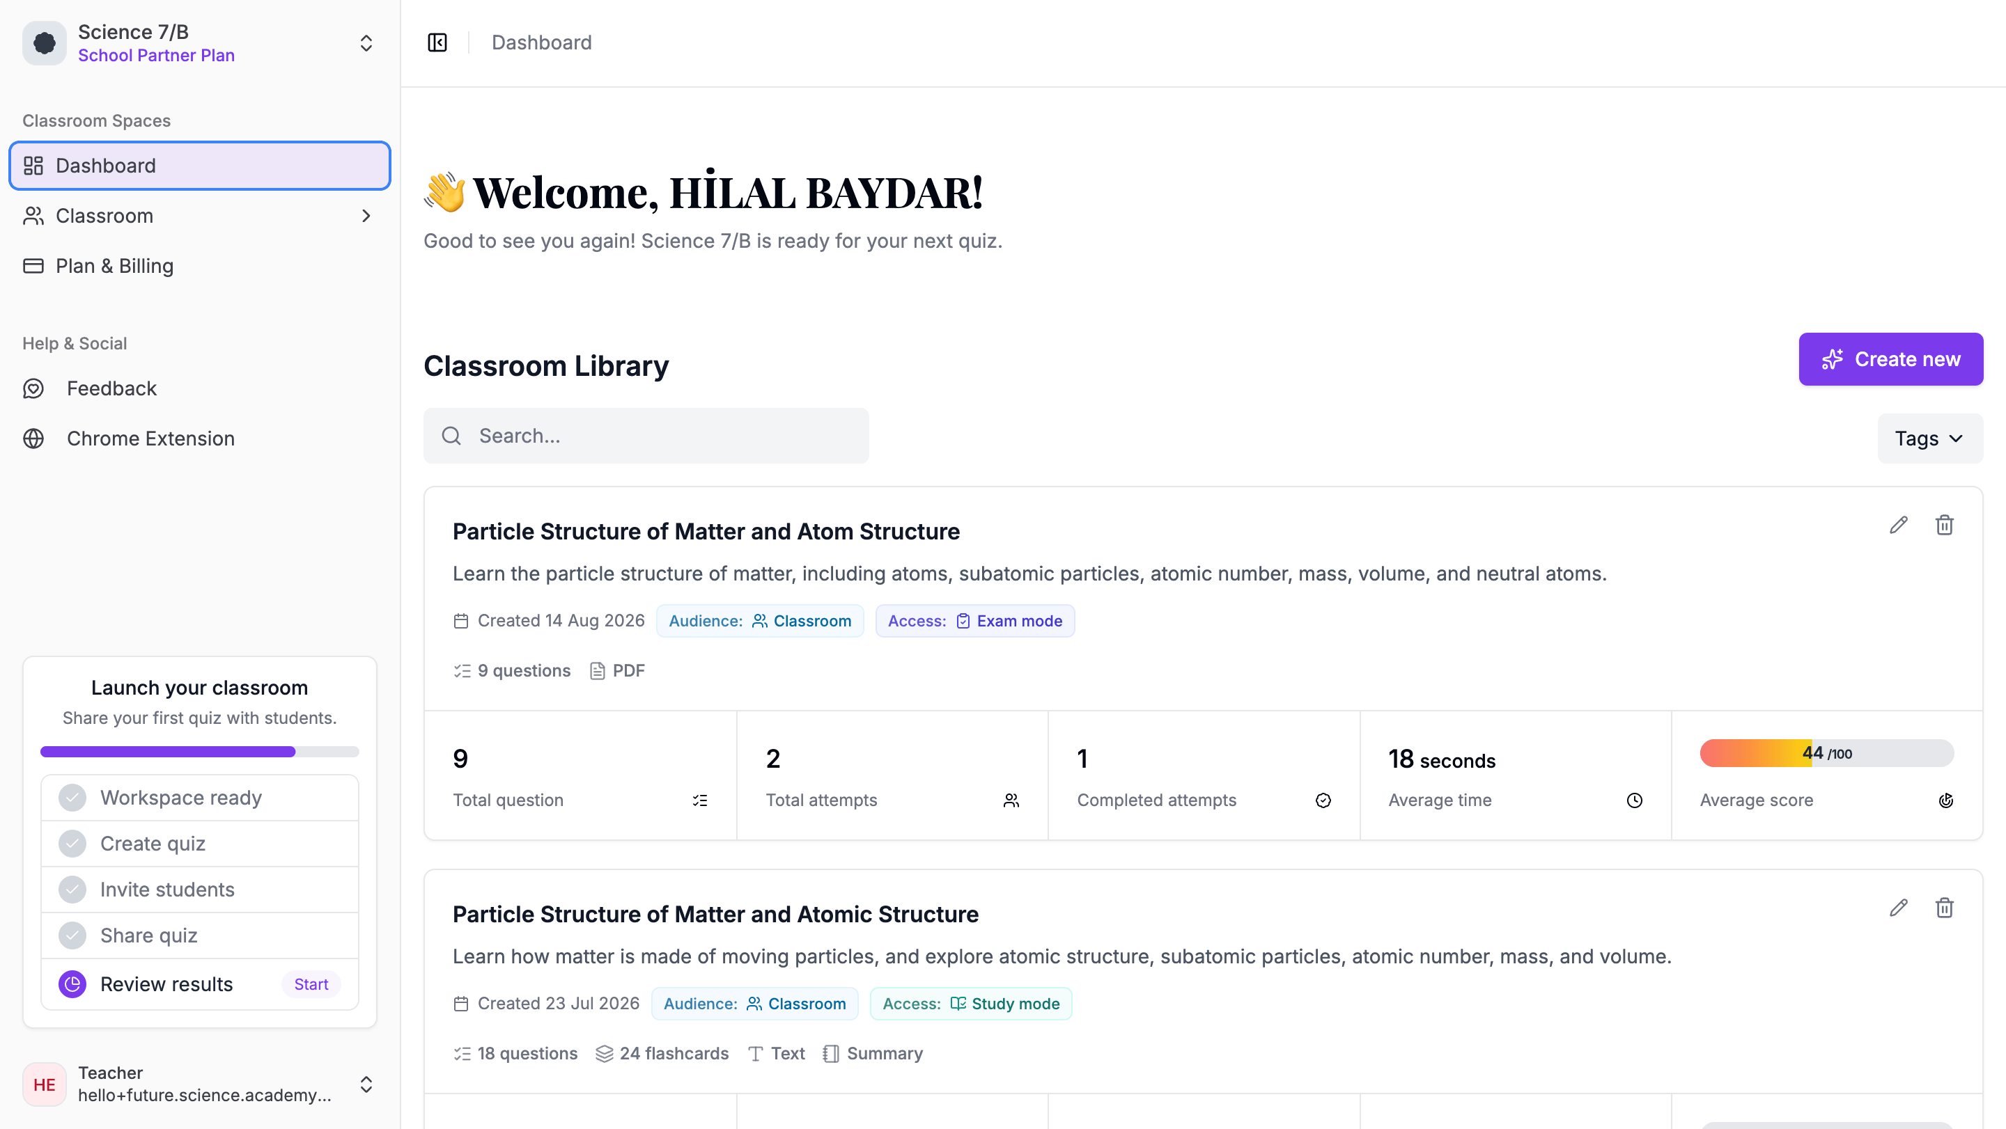
Task: Click the '9 questions' label
Action: click(x=524, y=671)
